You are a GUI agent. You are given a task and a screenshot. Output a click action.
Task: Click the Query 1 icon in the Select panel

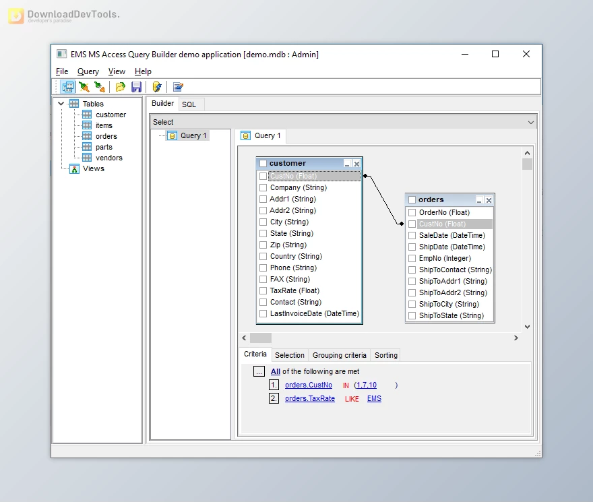(x=172, y=135)
